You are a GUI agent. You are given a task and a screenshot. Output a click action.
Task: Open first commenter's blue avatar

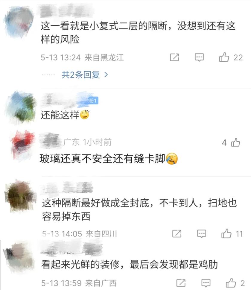coord(19,22)
